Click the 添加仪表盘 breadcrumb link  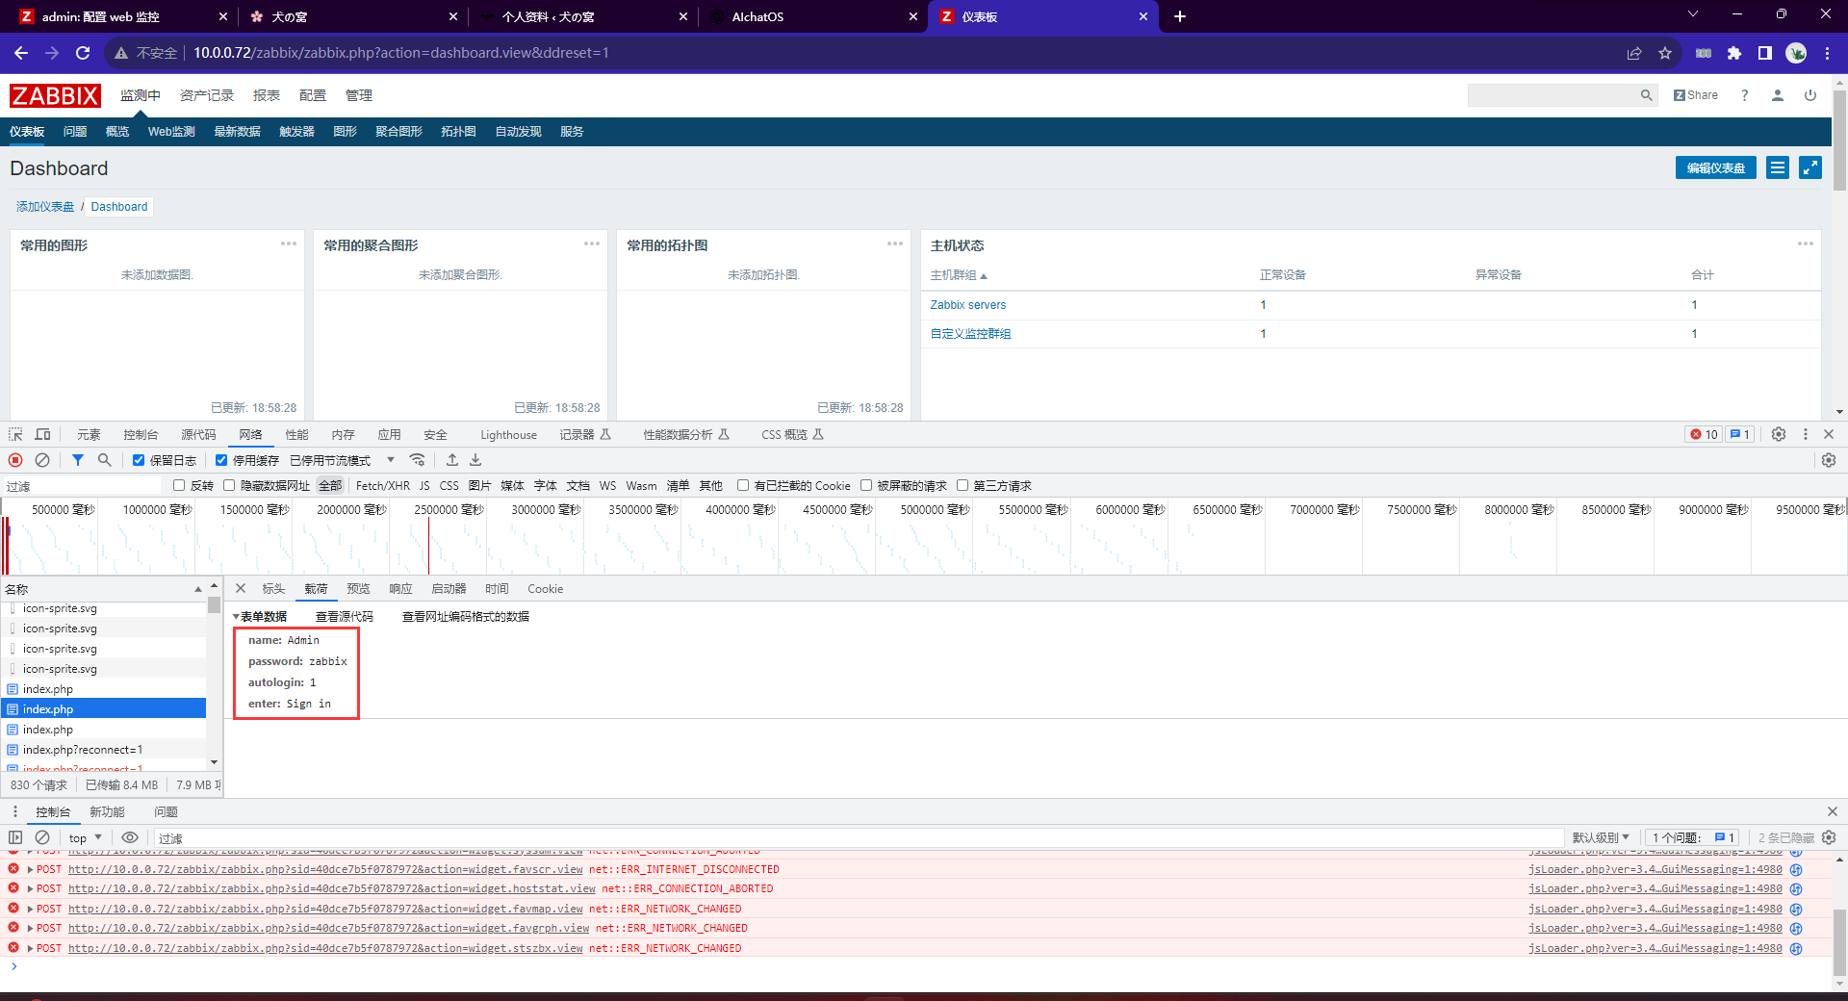pos(45,207)
